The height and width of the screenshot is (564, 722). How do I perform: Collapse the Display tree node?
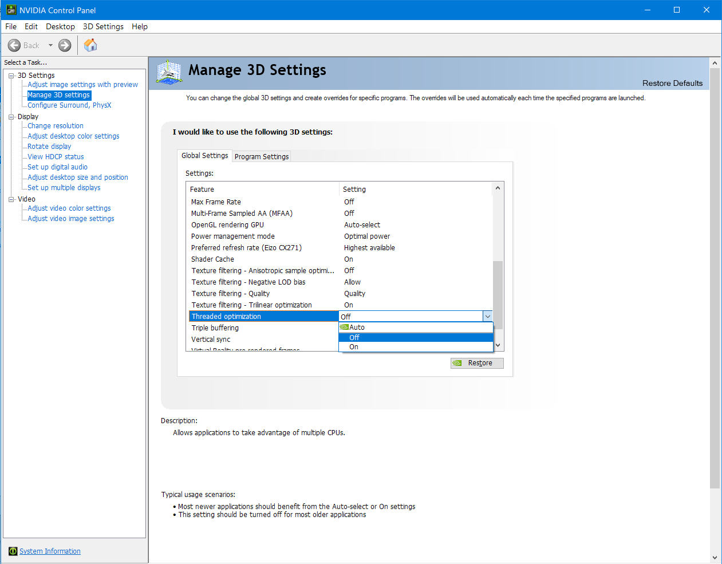tap(11, 117)
